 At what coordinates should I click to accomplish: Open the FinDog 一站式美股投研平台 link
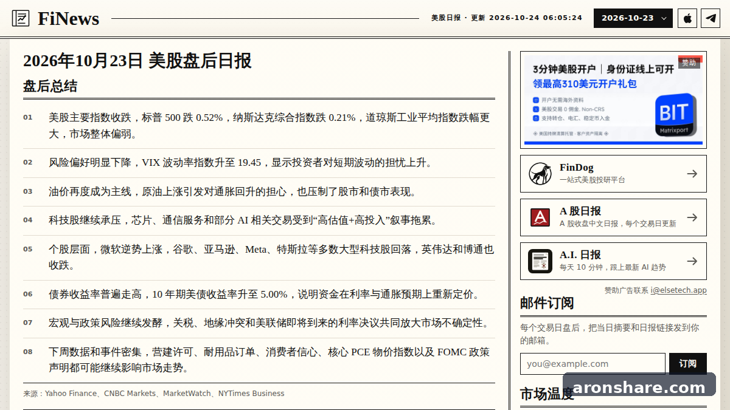(x=613, y=174)
